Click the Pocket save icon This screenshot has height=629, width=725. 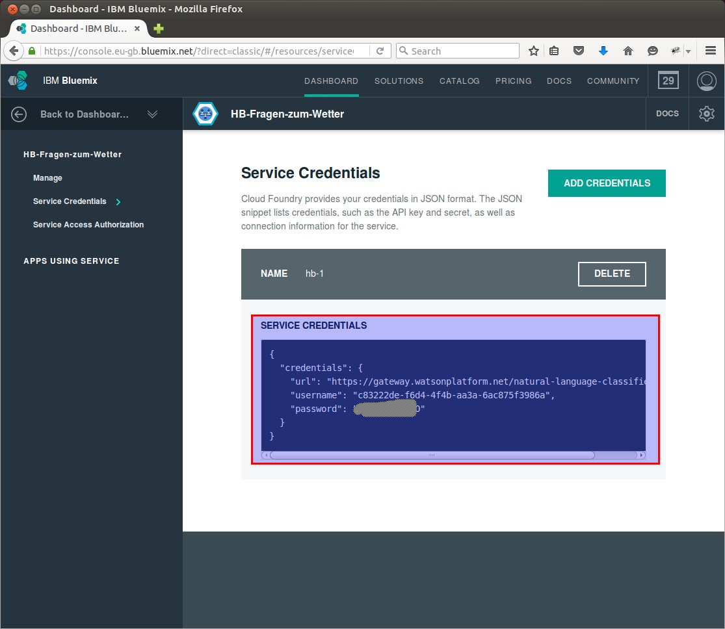click(579, 51)
